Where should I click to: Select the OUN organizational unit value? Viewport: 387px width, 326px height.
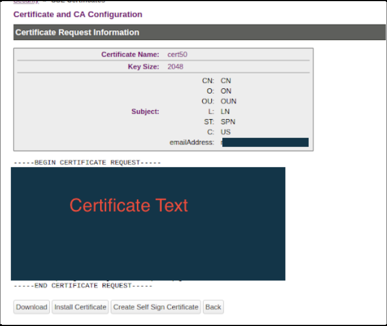pyautogui.click(x=228, y=101)
